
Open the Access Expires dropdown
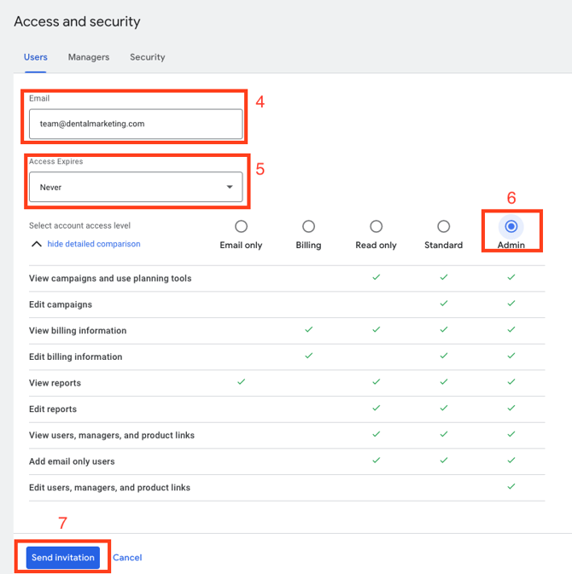[x=135, y=187]
